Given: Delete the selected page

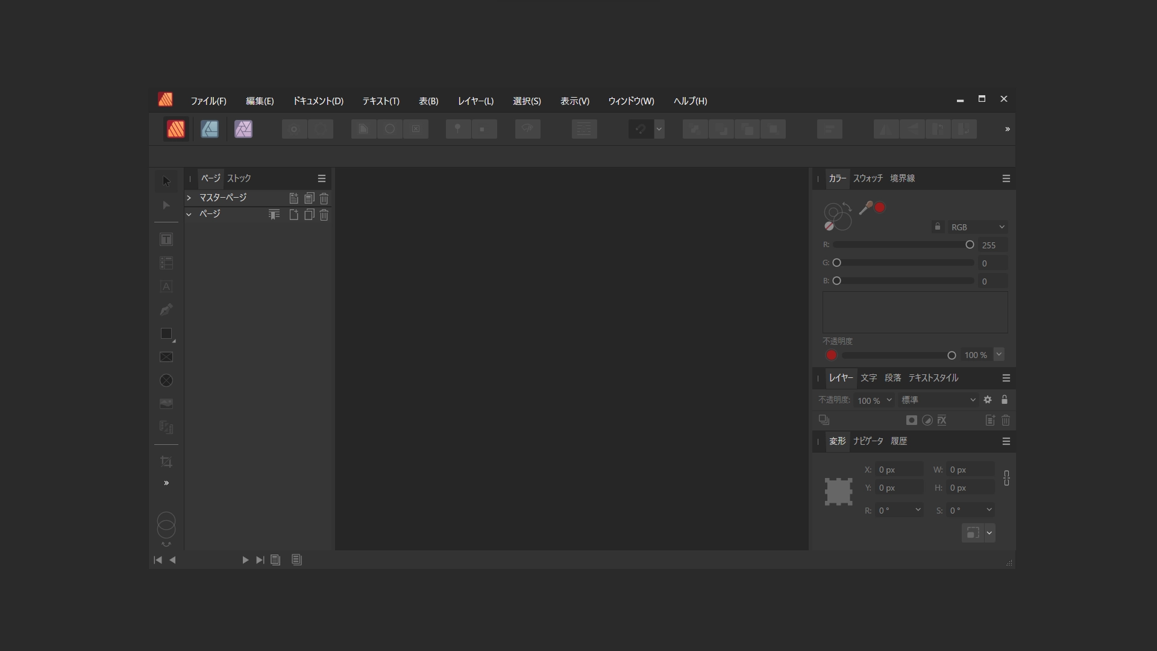Looking at the screenshot, I should click(325, 215).
